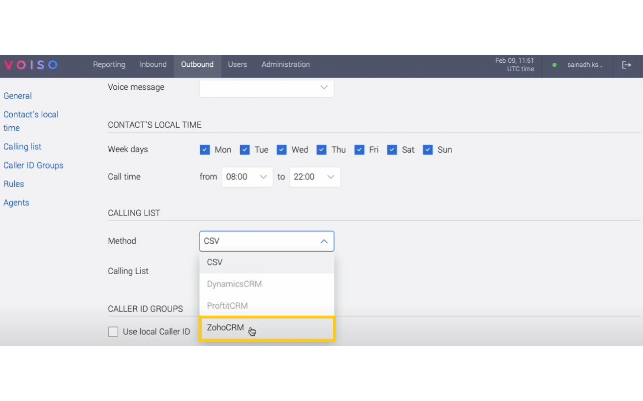The width and height of the screenshot is (643, 401).
Task: Open Agents sidebar link
Action: (16, 203)
